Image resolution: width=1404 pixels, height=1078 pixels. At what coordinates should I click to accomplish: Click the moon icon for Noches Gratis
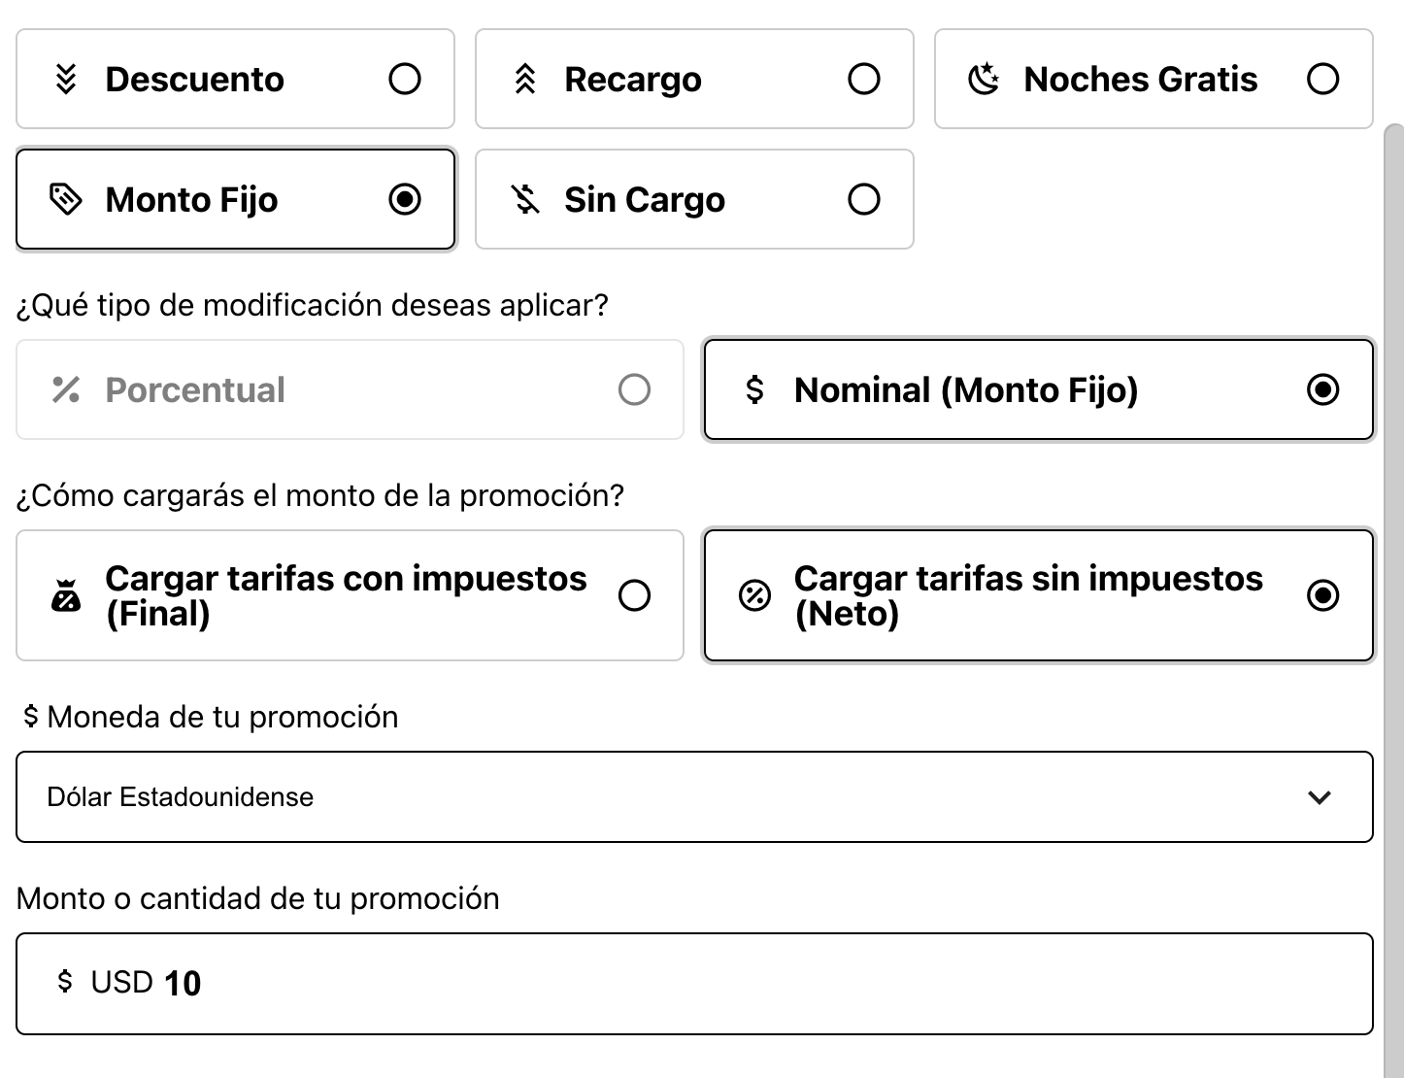point(985,79)
